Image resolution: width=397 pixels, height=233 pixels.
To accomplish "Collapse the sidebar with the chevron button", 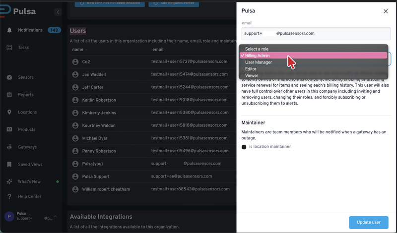I will click(x=58, y=12).
